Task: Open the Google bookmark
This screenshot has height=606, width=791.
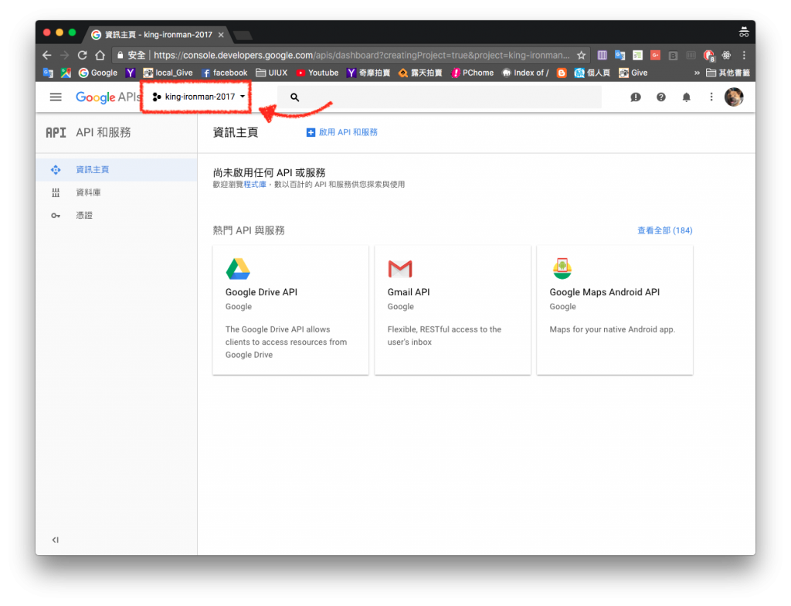Action: pyautogui.click(x=98, y=73)
